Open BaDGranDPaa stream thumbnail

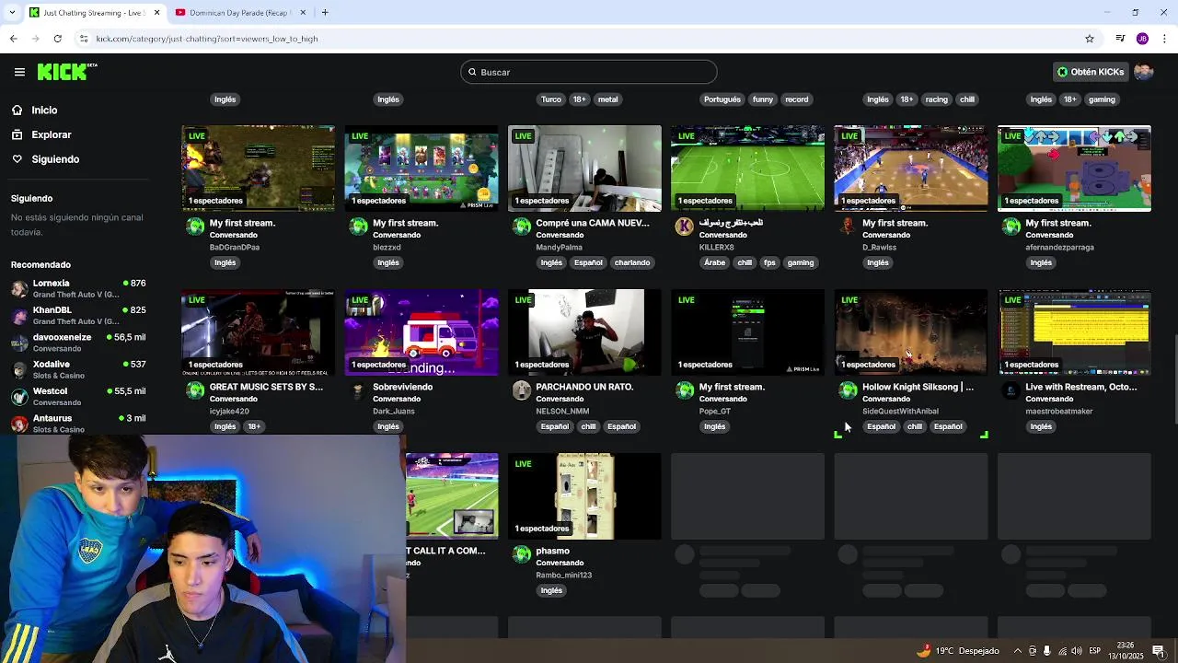tap(259, 169)
